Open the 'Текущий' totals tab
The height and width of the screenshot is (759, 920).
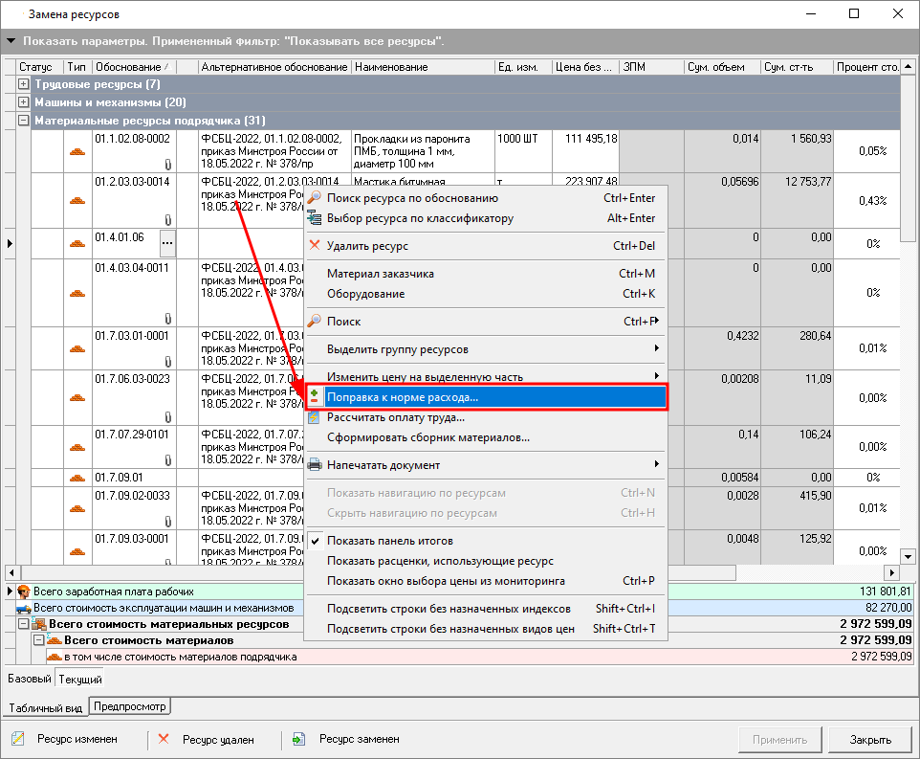pyautogui.click(x=79, y=680)
